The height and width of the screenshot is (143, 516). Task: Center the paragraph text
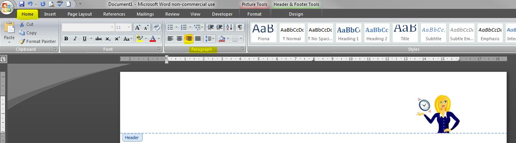tap(179, 38)
